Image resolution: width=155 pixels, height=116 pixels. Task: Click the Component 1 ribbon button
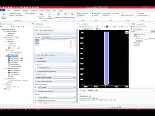tap(41, 16)
